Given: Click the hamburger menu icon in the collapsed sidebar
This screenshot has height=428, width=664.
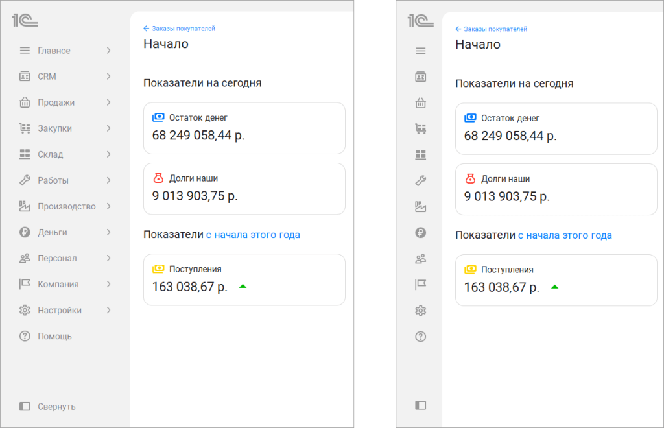Looking at the screenshot, I should [x=420, y=51].
